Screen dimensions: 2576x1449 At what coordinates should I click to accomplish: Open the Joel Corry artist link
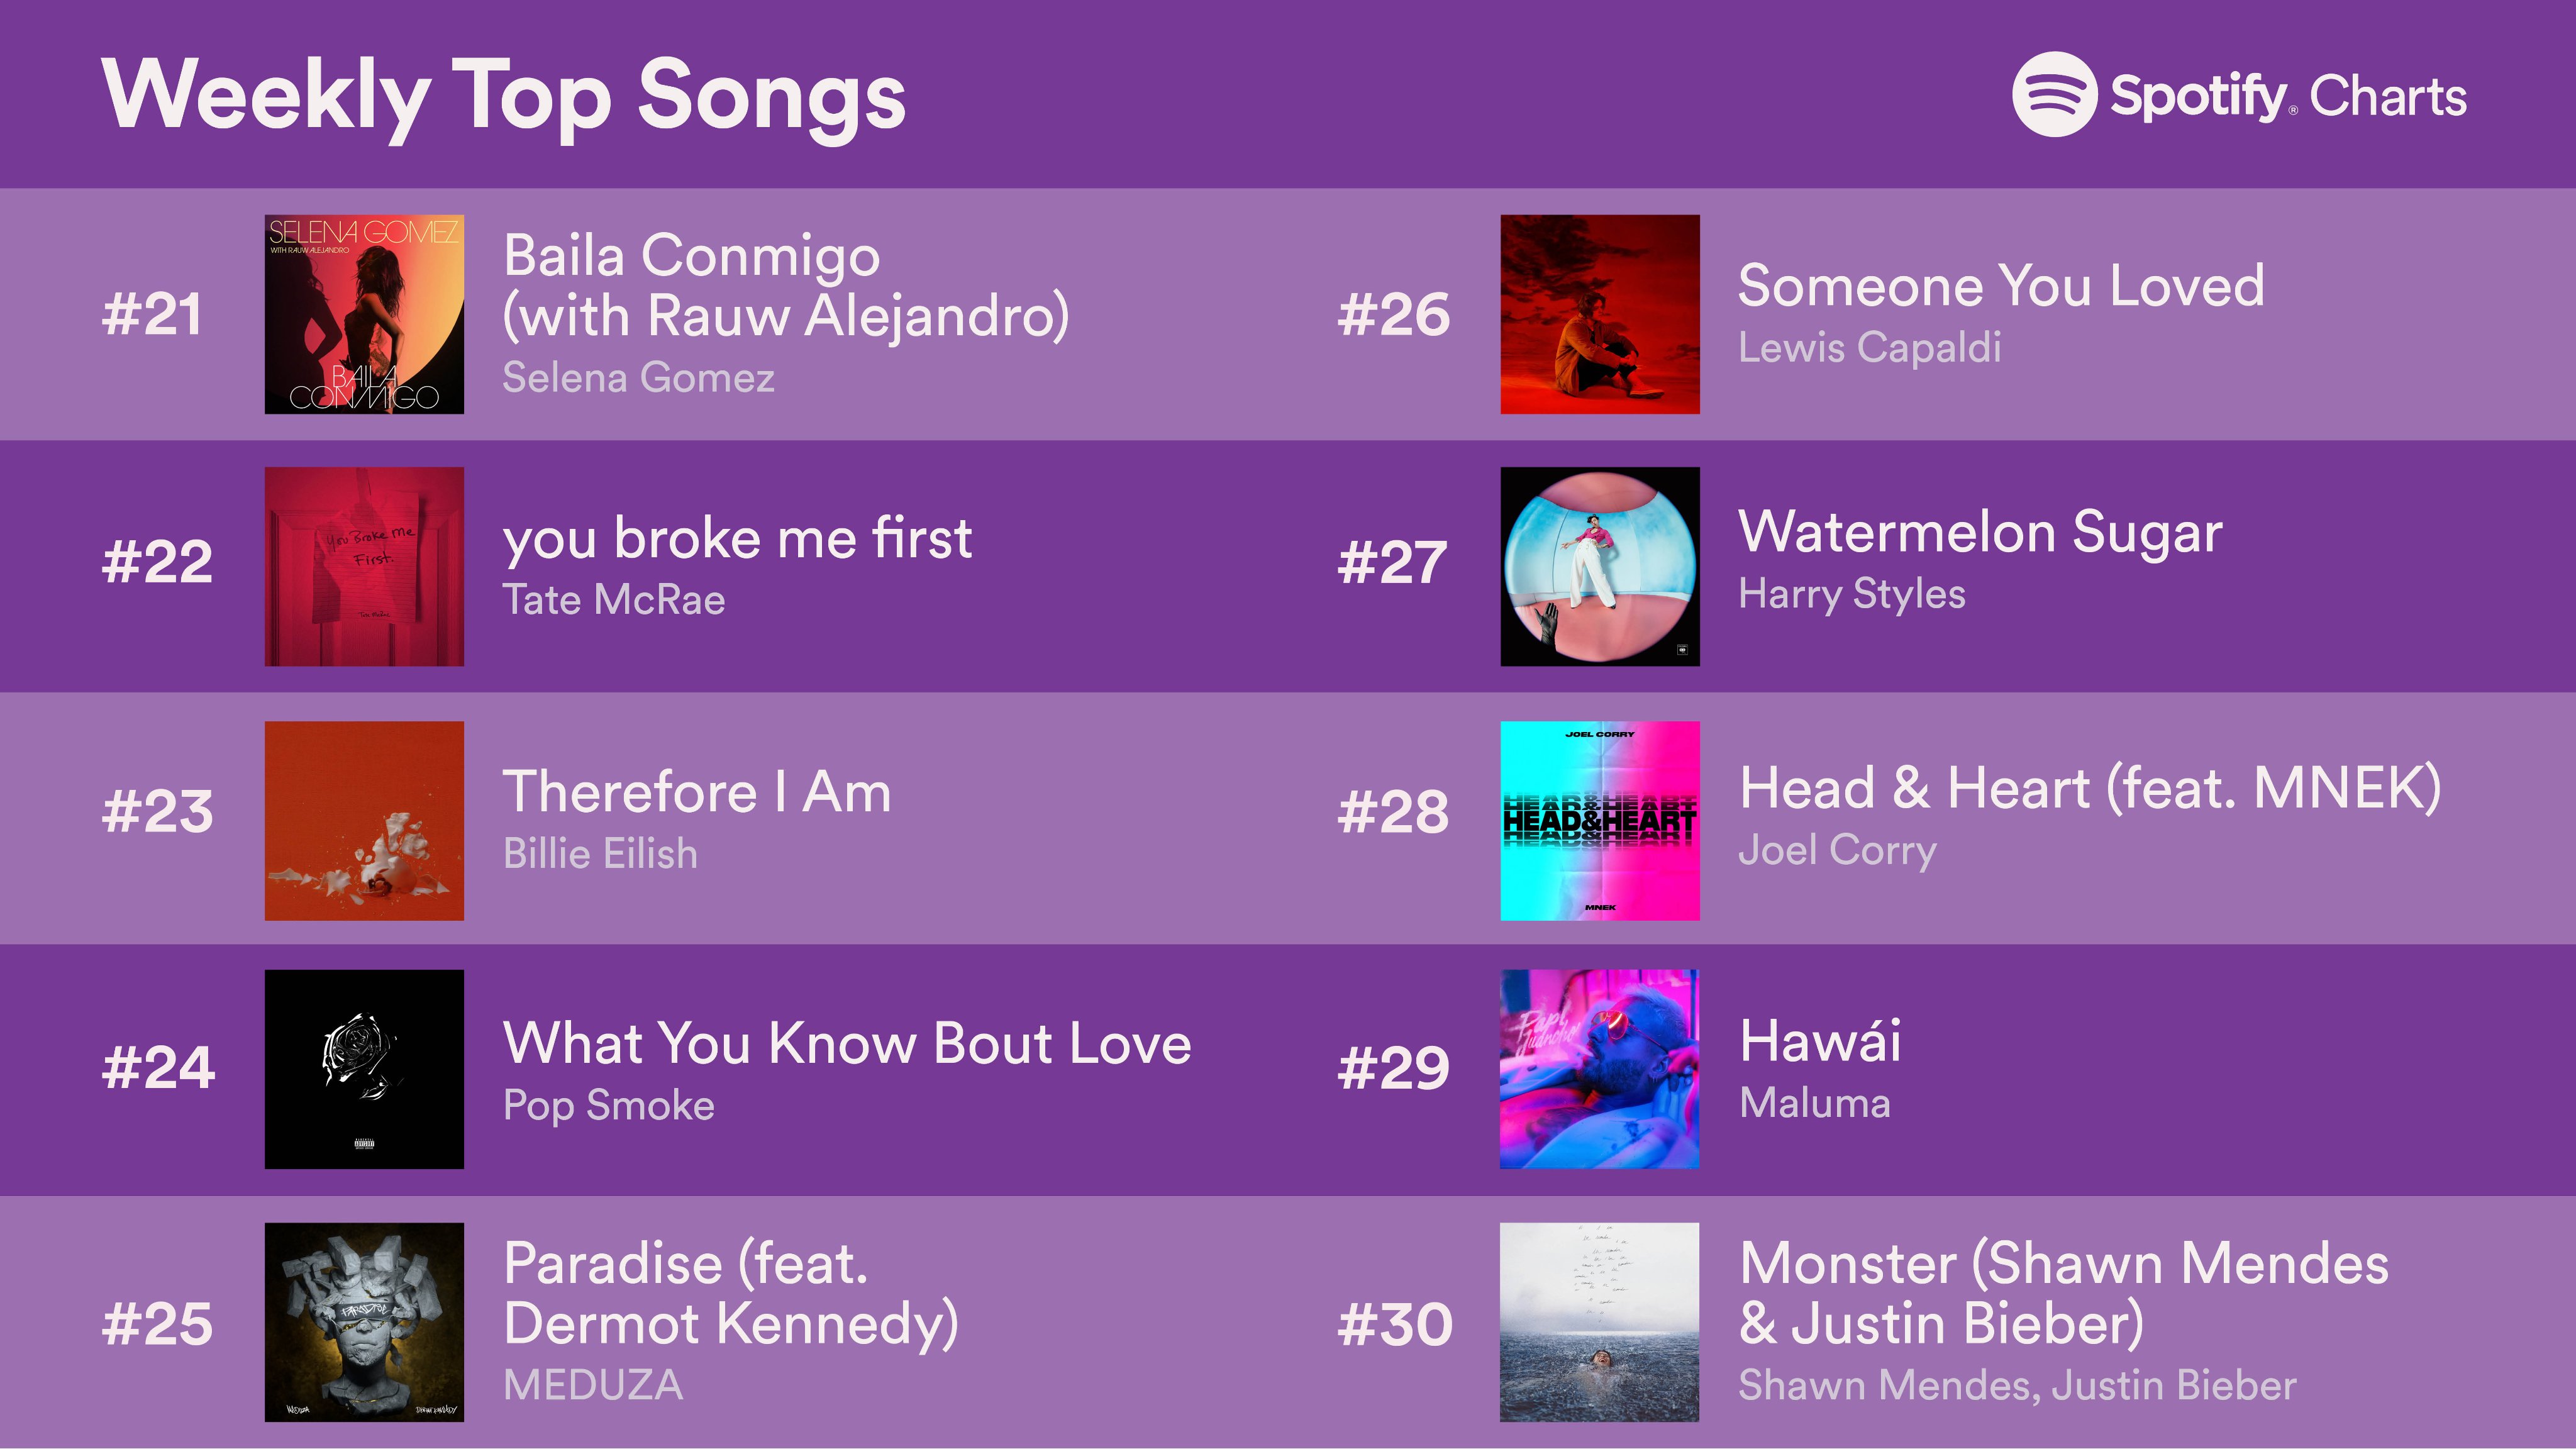pyautogui.click(x=1837, y=850)
